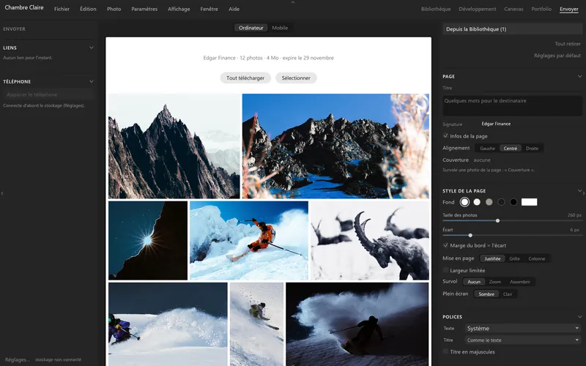Select the gray background swatch
586x366 pixels.
[489, 202]
